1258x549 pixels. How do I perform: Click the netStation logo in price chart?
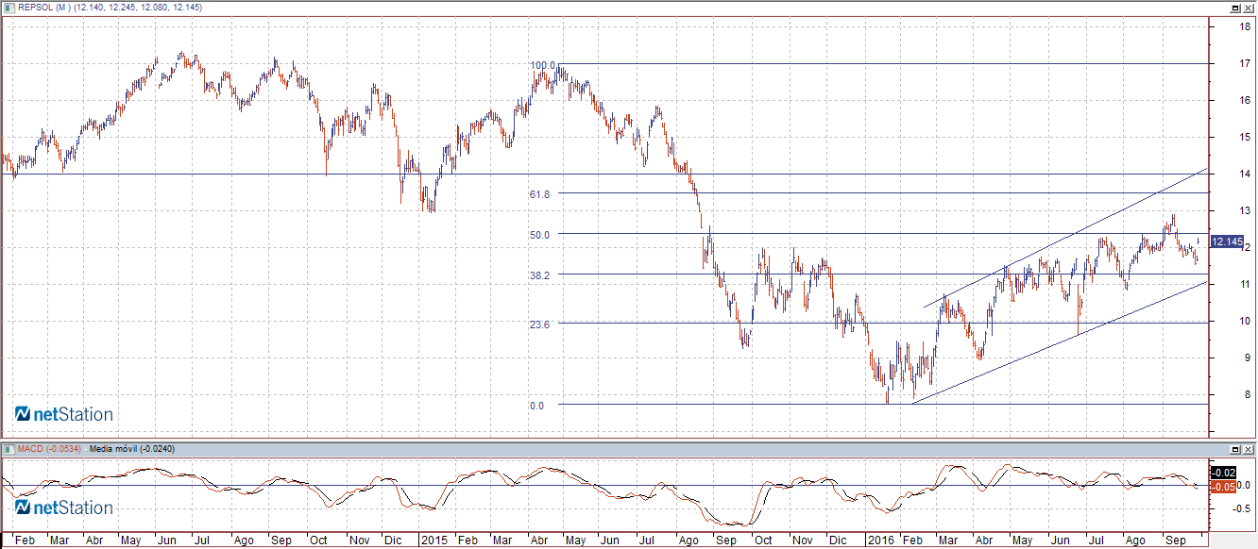point(63,414)
